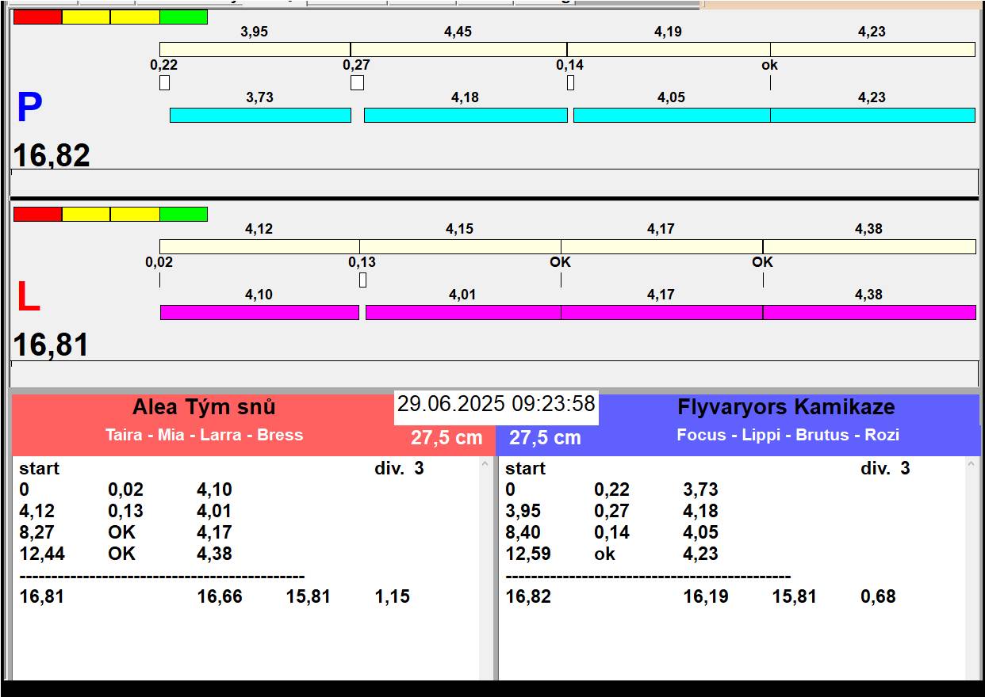Click the Flyvaryors Kamikaze team header
Screen dimensions: 985x697
785,408
